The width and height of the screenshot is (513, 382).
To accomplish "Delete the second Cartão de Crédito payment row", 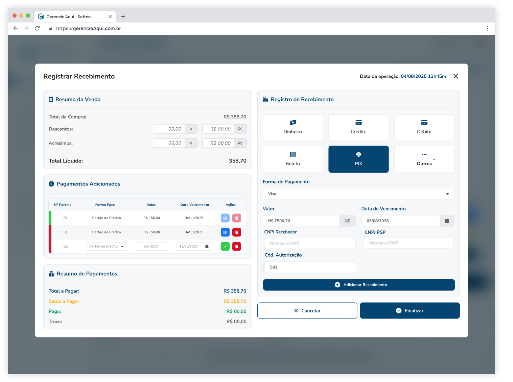I will click(237, 232).
